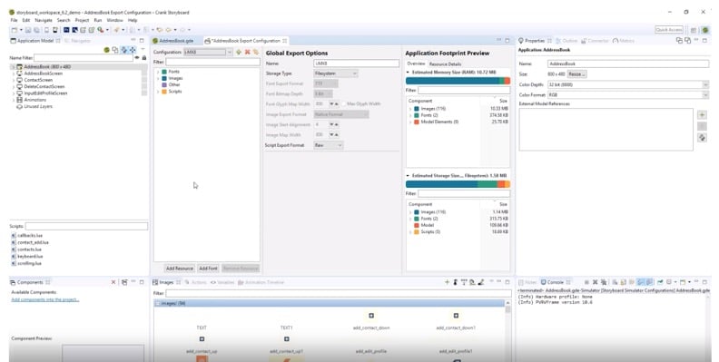The width and height of the screenshot is (719, 362).
Task: Open the Navigate menu
Action: (x=44, y=20)
